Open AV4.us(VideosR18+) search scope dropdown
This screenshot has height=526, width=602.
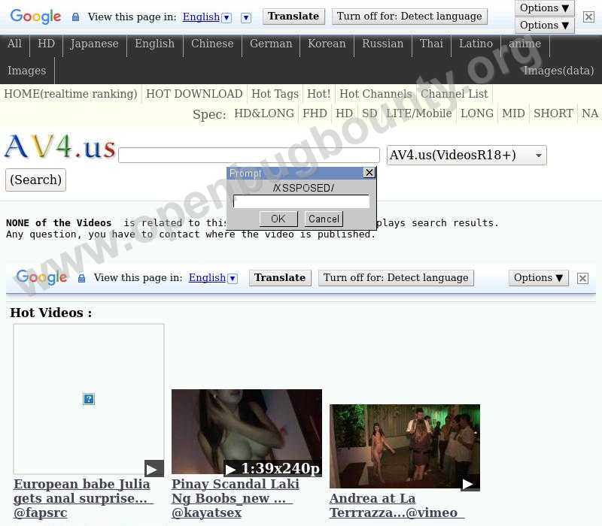(x=467, y=155)
